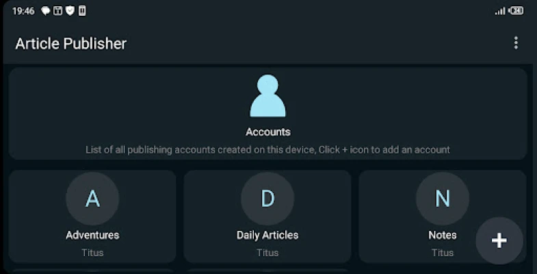Click the Accounts person silhouette icon
Viewport: 537px width, 274px height.
pos(267,96)
